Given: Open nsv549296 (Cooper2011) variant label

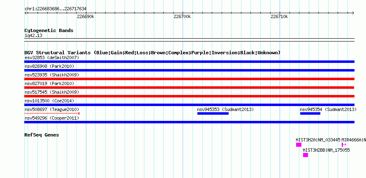Looking at the screenshot, I should (x=52, y=118).
